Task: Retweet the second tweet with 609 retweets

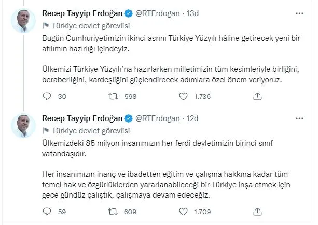Action: pyautogui.click(x=118, y=211)
